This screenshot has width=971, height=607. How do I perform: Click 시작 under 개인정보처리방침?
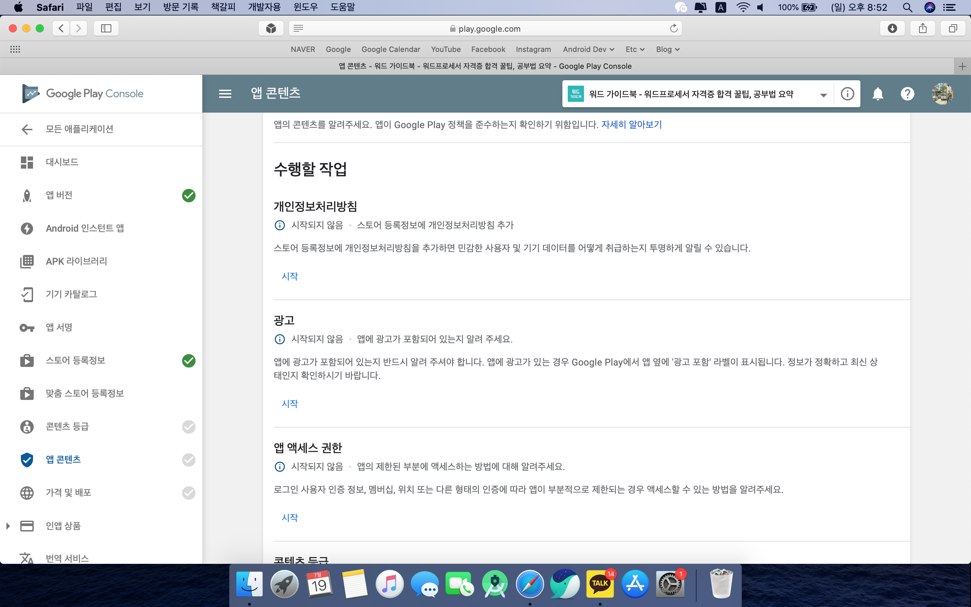coord(290,276)
